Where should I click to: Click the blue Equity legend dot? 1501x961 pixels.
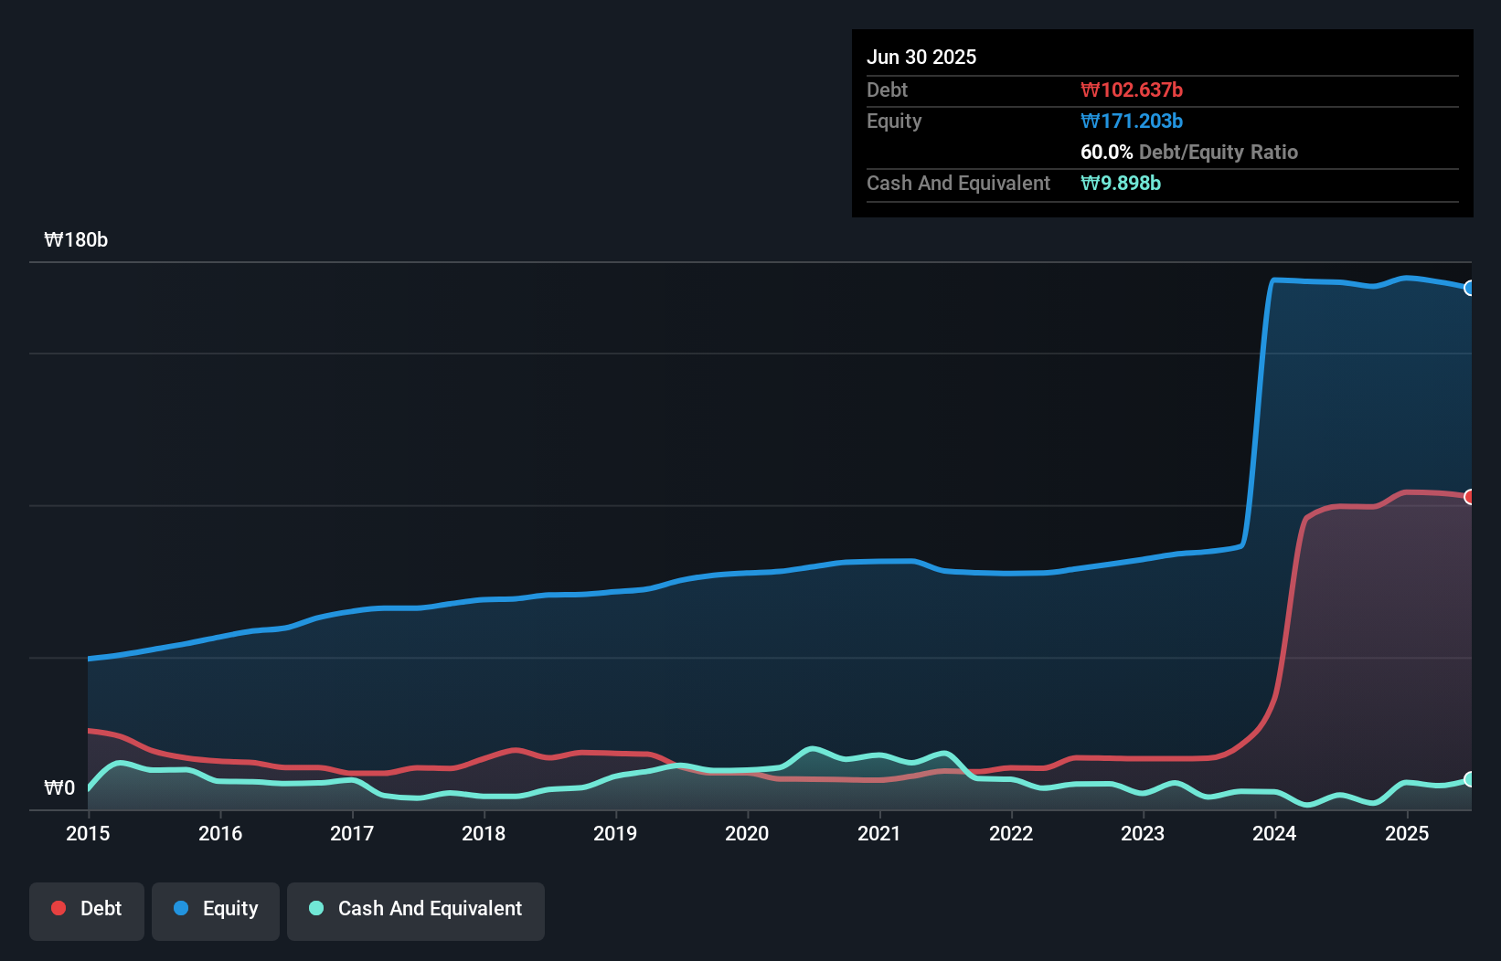coord(183,909)
